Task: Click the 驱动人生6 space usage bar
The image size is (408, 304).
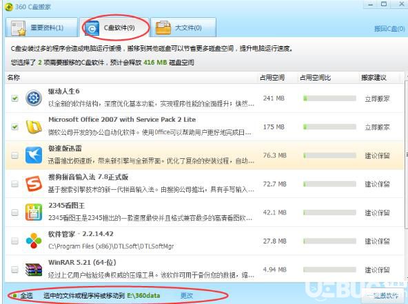Action: pyautogui.click(x=329, y=98)
